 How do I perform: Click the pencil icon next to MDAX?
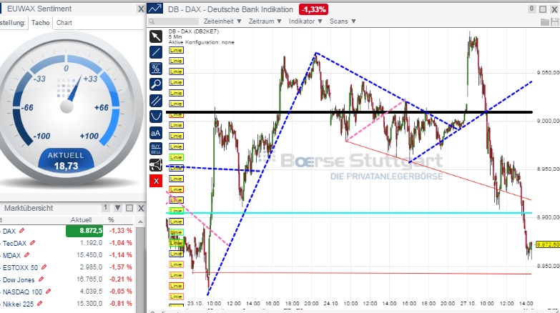[26, 255]
